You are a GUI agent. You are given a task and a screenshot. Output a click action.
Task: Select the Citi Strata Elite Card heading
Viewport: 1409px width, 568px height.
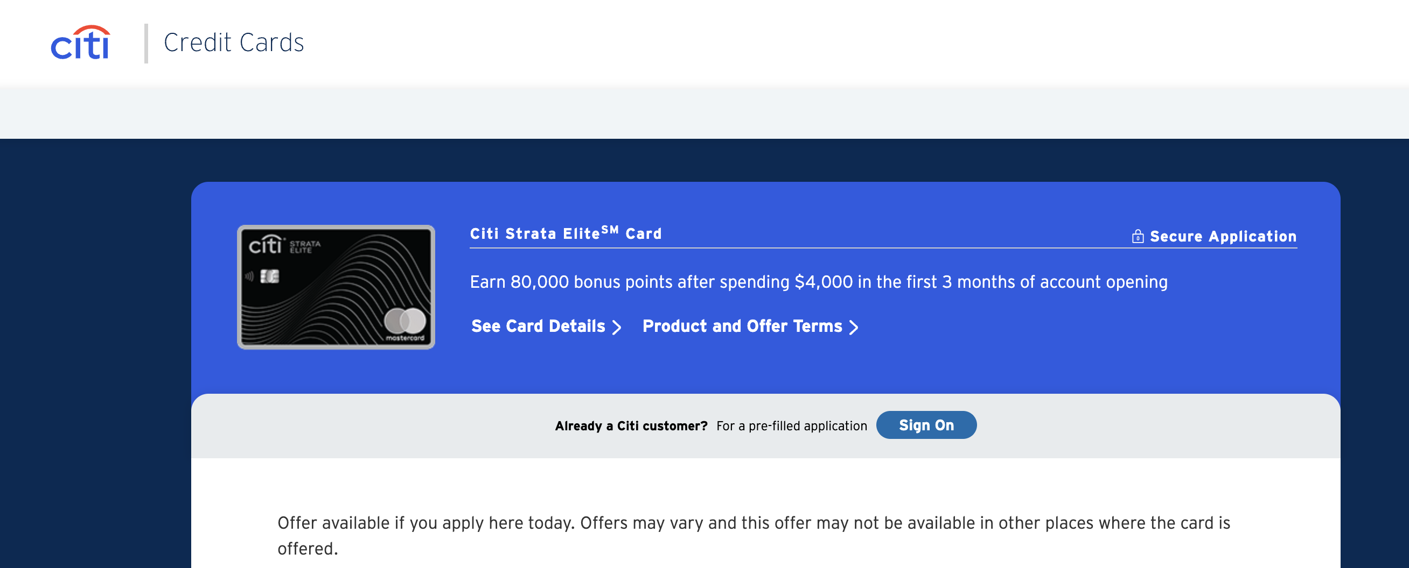[x=566, y=233]
